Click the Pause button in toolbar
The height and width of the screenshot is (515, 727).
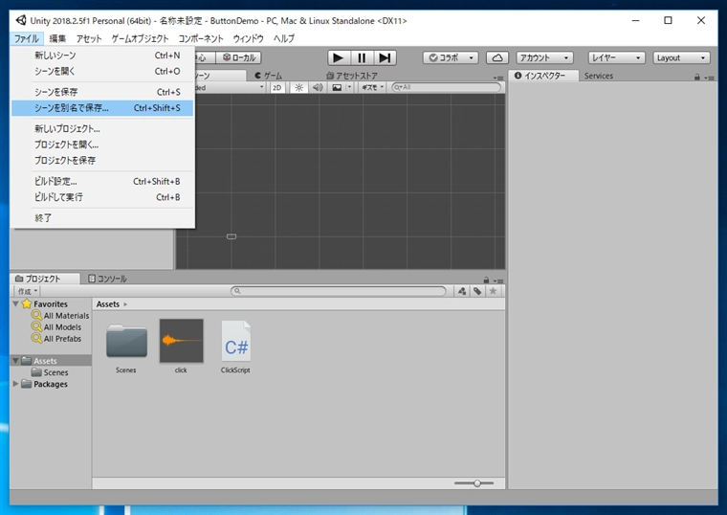click(x=362, y=57)
